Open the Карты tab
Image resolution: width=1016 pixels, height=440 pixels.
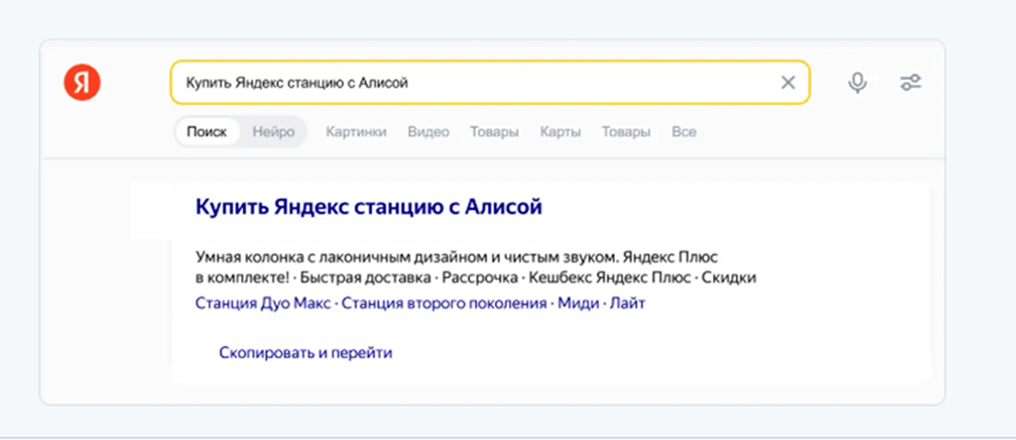[x=560, y=132]
